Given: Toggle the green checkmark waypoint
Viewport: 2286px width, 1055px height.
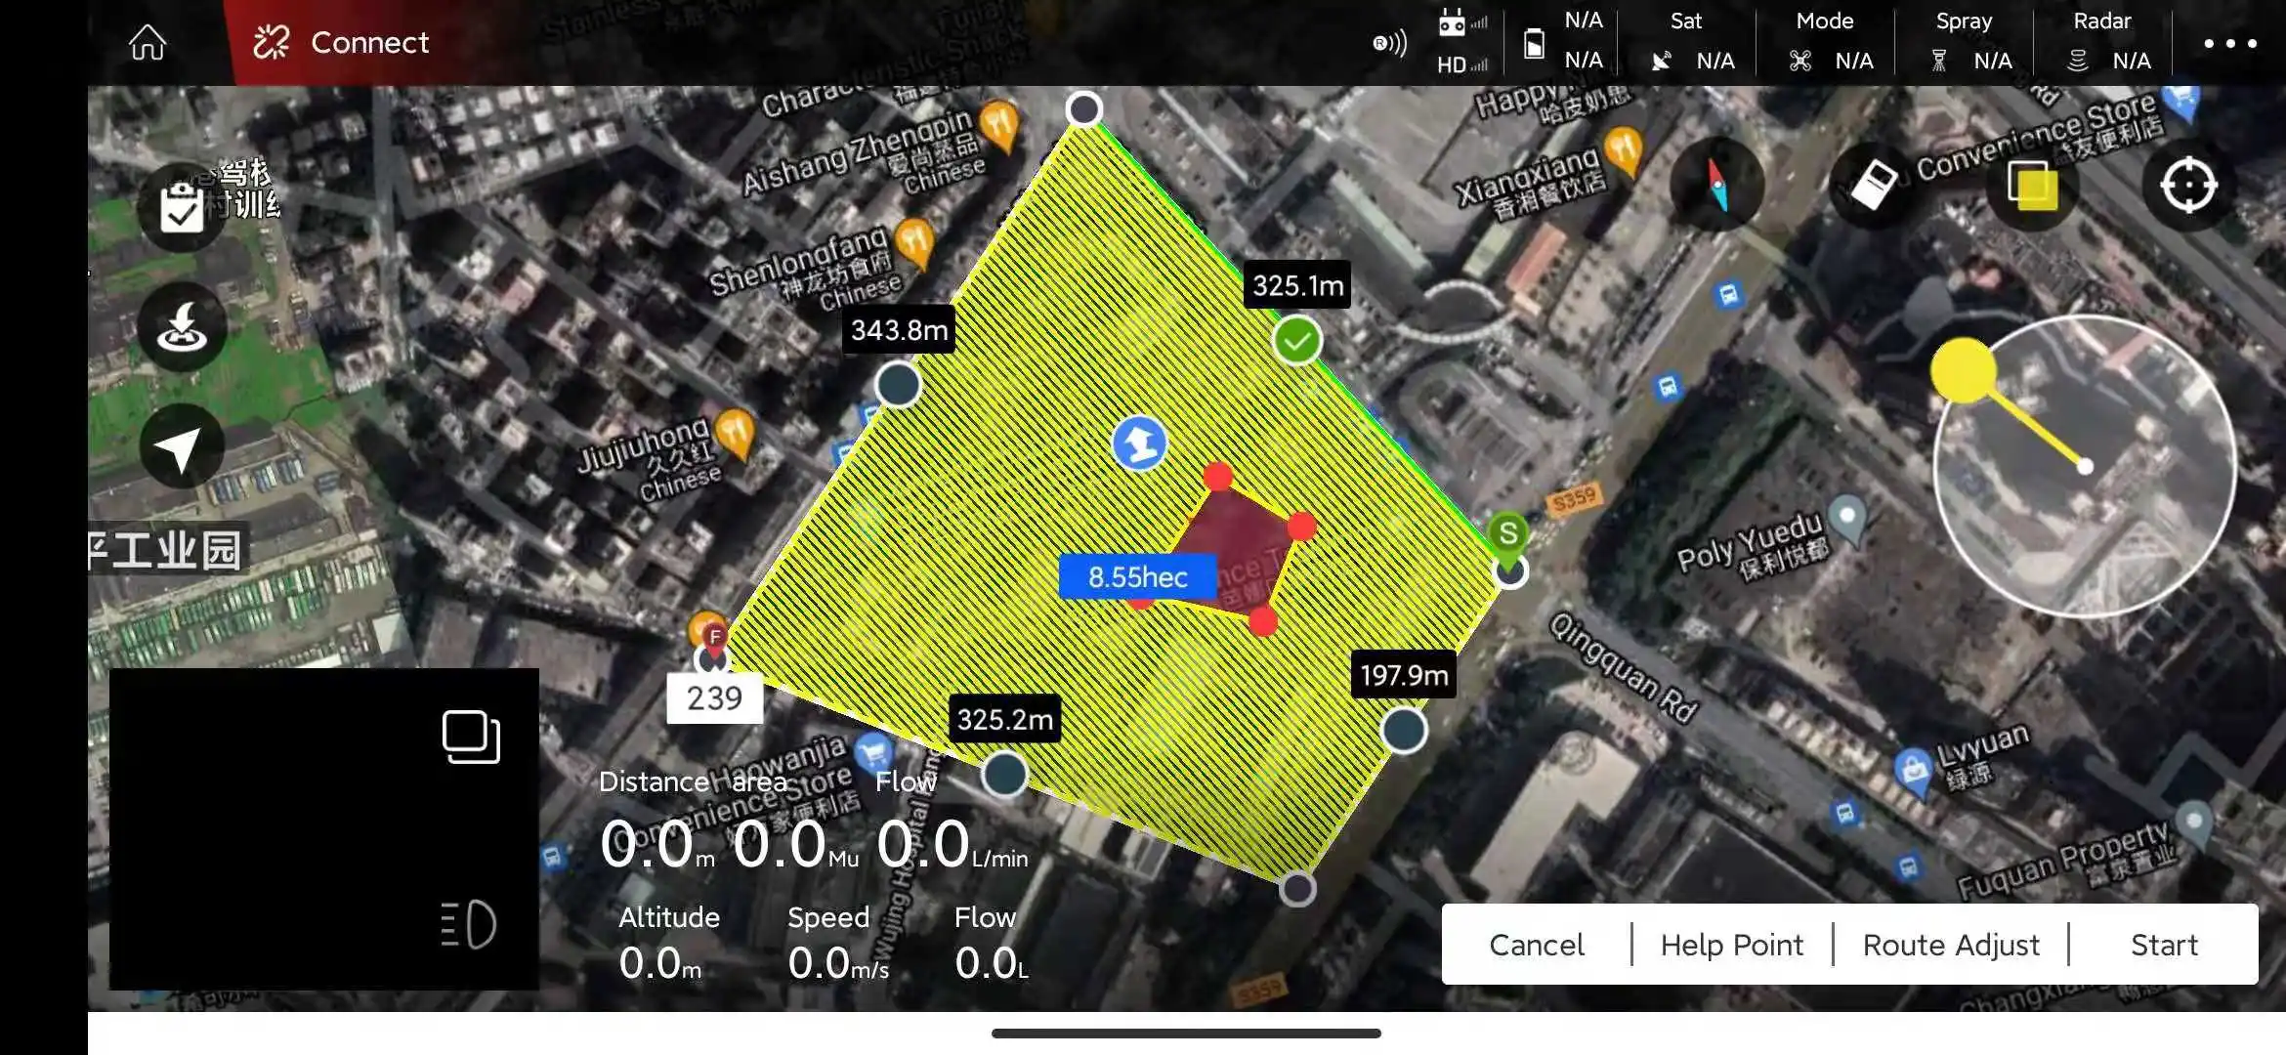Looking at the screenshot, I should coord(1297,341).
